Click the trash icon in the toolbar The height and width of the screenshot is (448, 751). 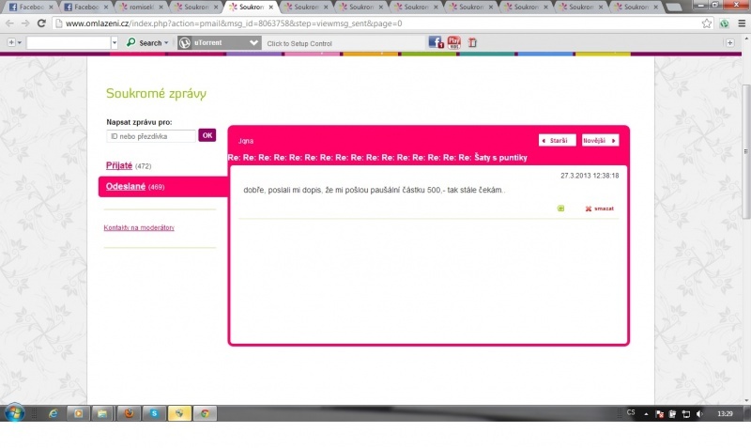tap(472, 42)
